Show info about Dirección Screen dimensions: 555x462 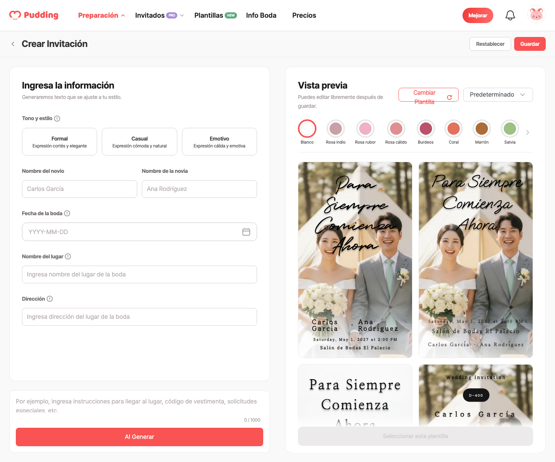(50, 299)
